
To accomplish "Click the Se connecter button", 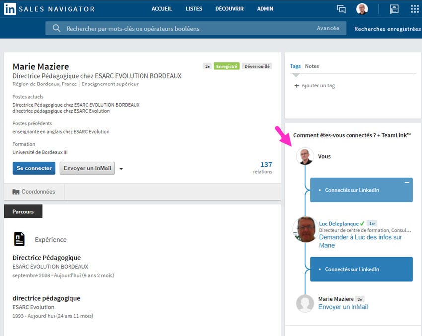I will click(34, 168).
